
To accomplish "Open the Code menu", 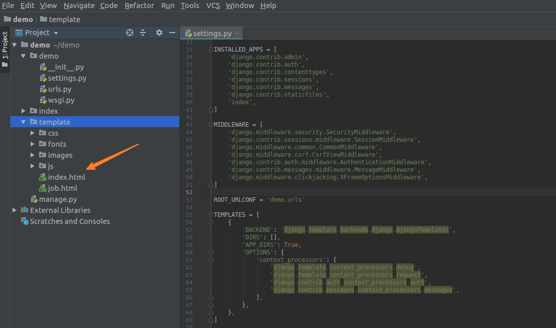I will pyautogui.click(x=109, y=6).
